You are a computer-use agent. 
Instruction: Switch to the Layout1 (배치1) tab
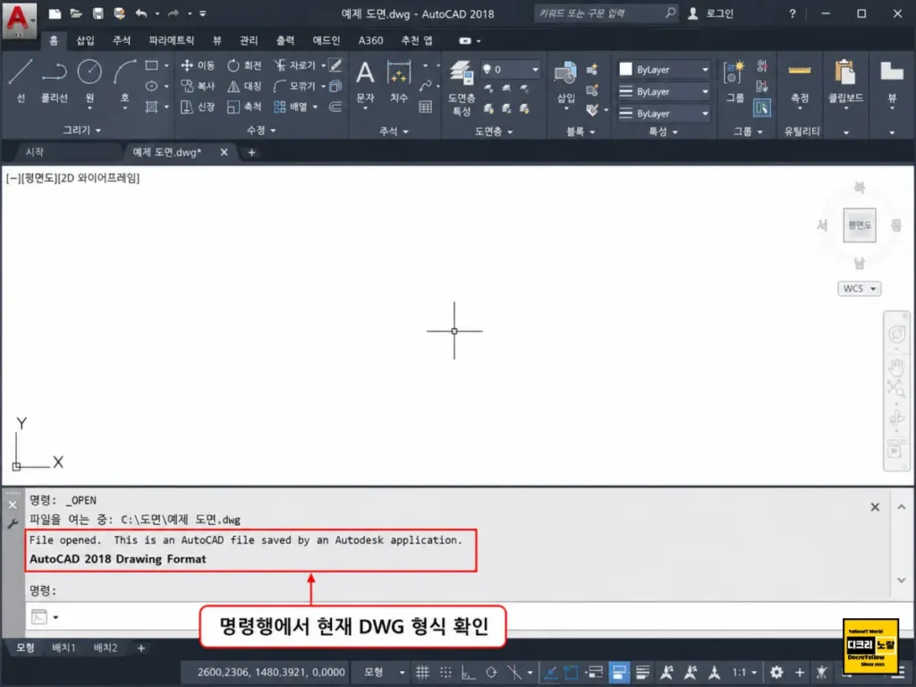point(64,648)
